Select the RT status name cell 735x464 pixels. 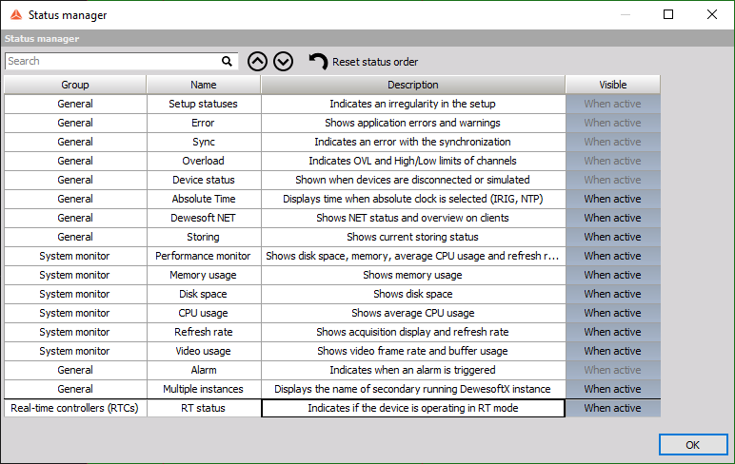[204, 408]
